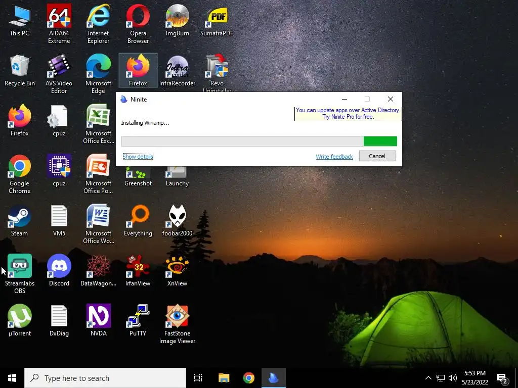Click the Firefox icon above Google Chrome
The height and width of the screenshot is (388, 518).
pos(20,121)
